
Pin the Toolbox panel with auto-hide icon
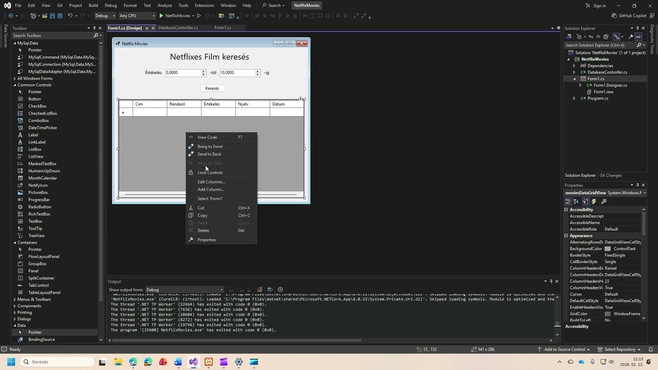pyautogui.click(x=94, y=28)
